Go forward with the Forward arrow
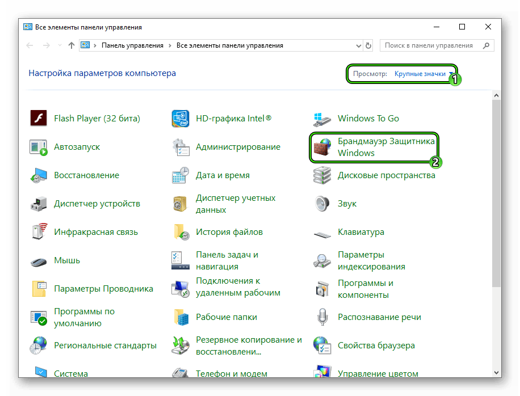Screen dimensions: 520x396 [x=47, y=45]
